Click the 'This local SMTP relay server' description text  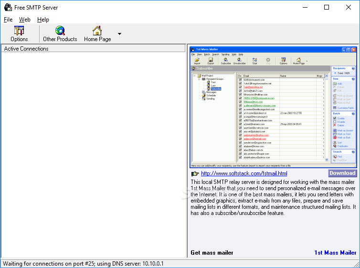(273, 197)
